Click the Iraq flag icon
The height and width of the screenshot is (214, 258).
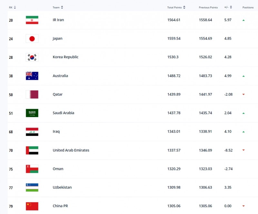32,132
